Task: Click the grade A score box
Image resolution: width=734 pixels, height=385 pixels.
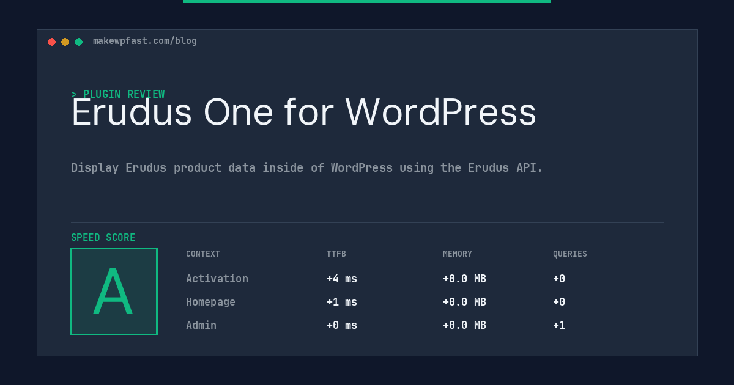Action: [114, 291]
